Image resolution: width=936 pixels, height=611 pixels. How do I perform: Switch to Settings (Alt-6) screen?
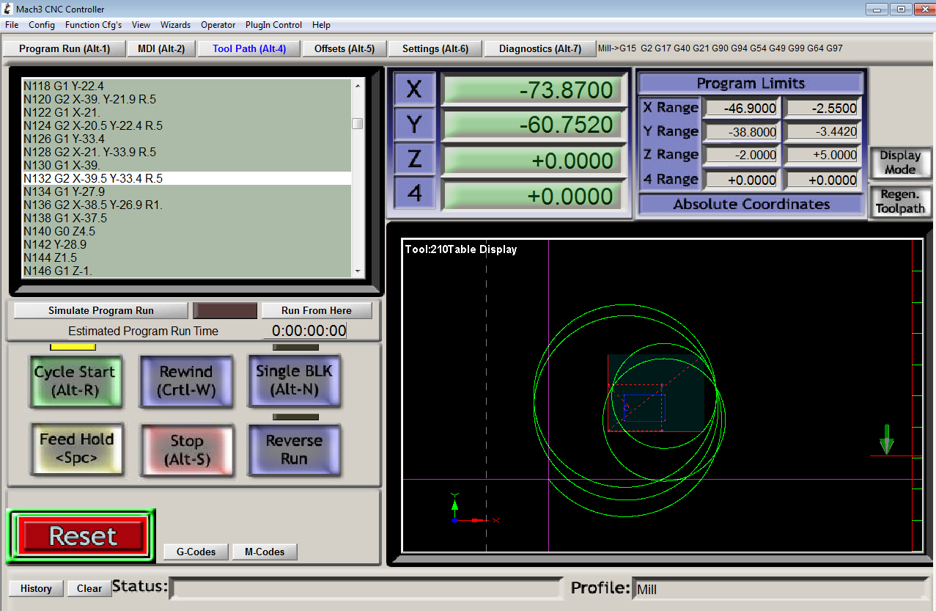(435, 48)
